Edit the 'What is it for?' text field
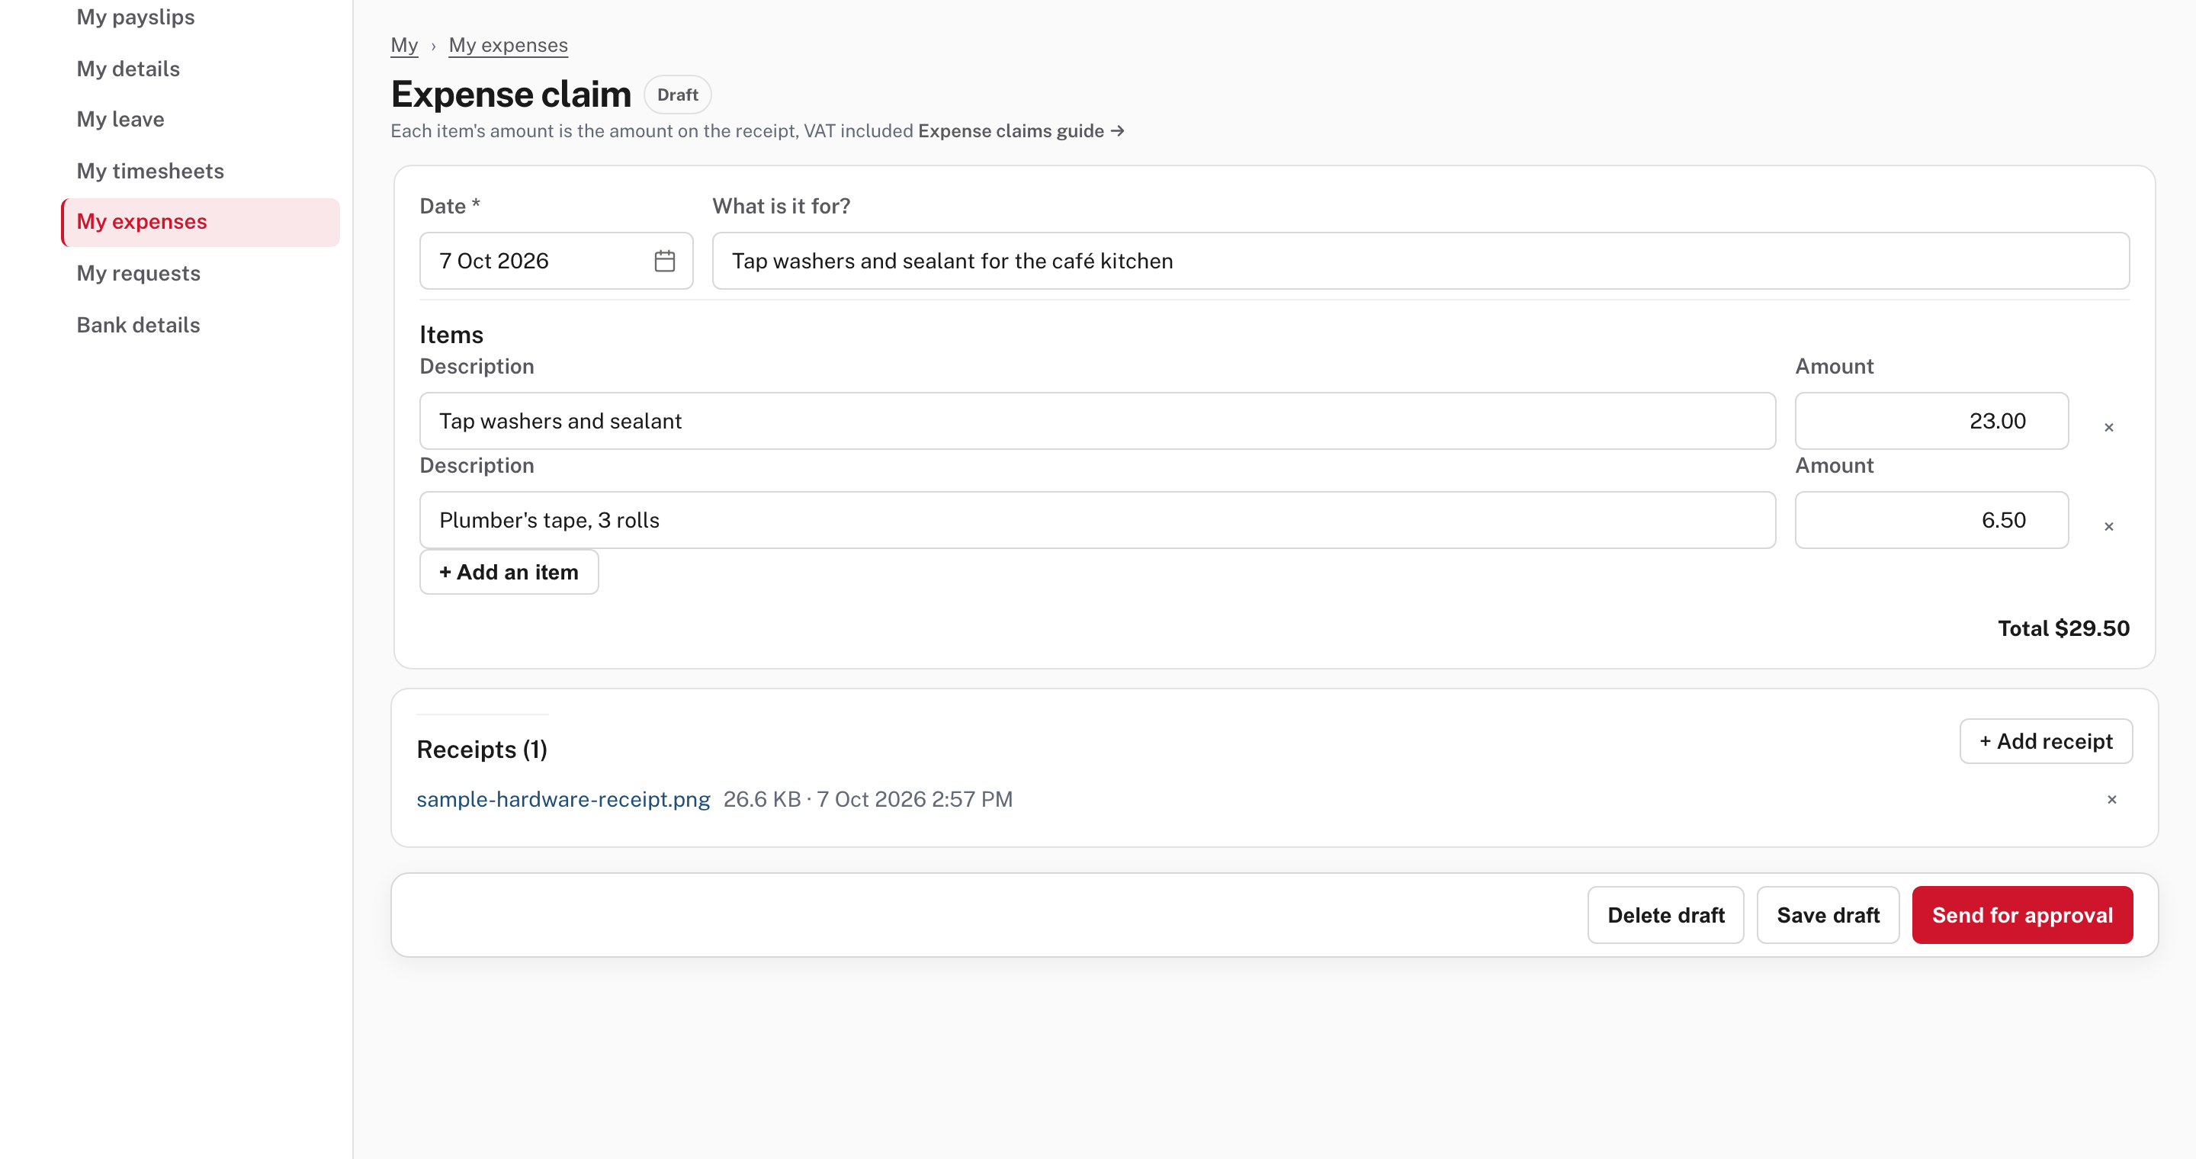 [1421, 261]
